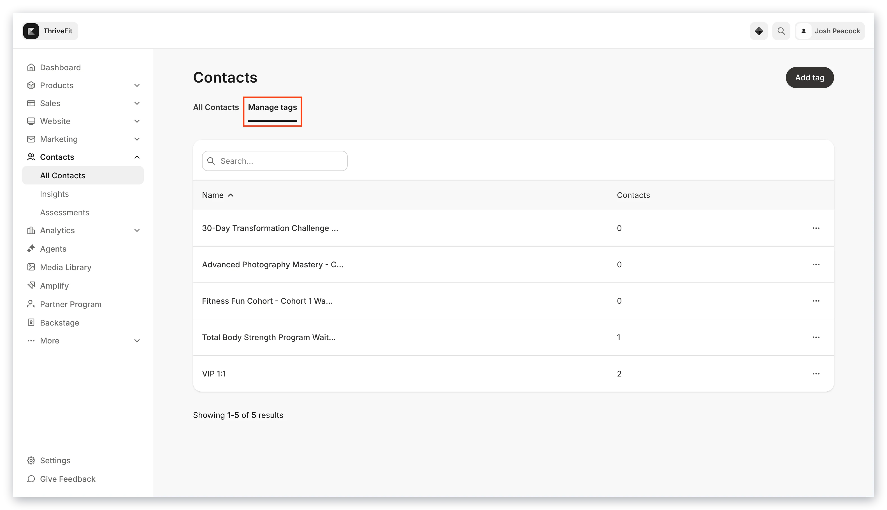Click the Settings gear icon
This screenshot has width=887, height=510.
coord(31,460)
